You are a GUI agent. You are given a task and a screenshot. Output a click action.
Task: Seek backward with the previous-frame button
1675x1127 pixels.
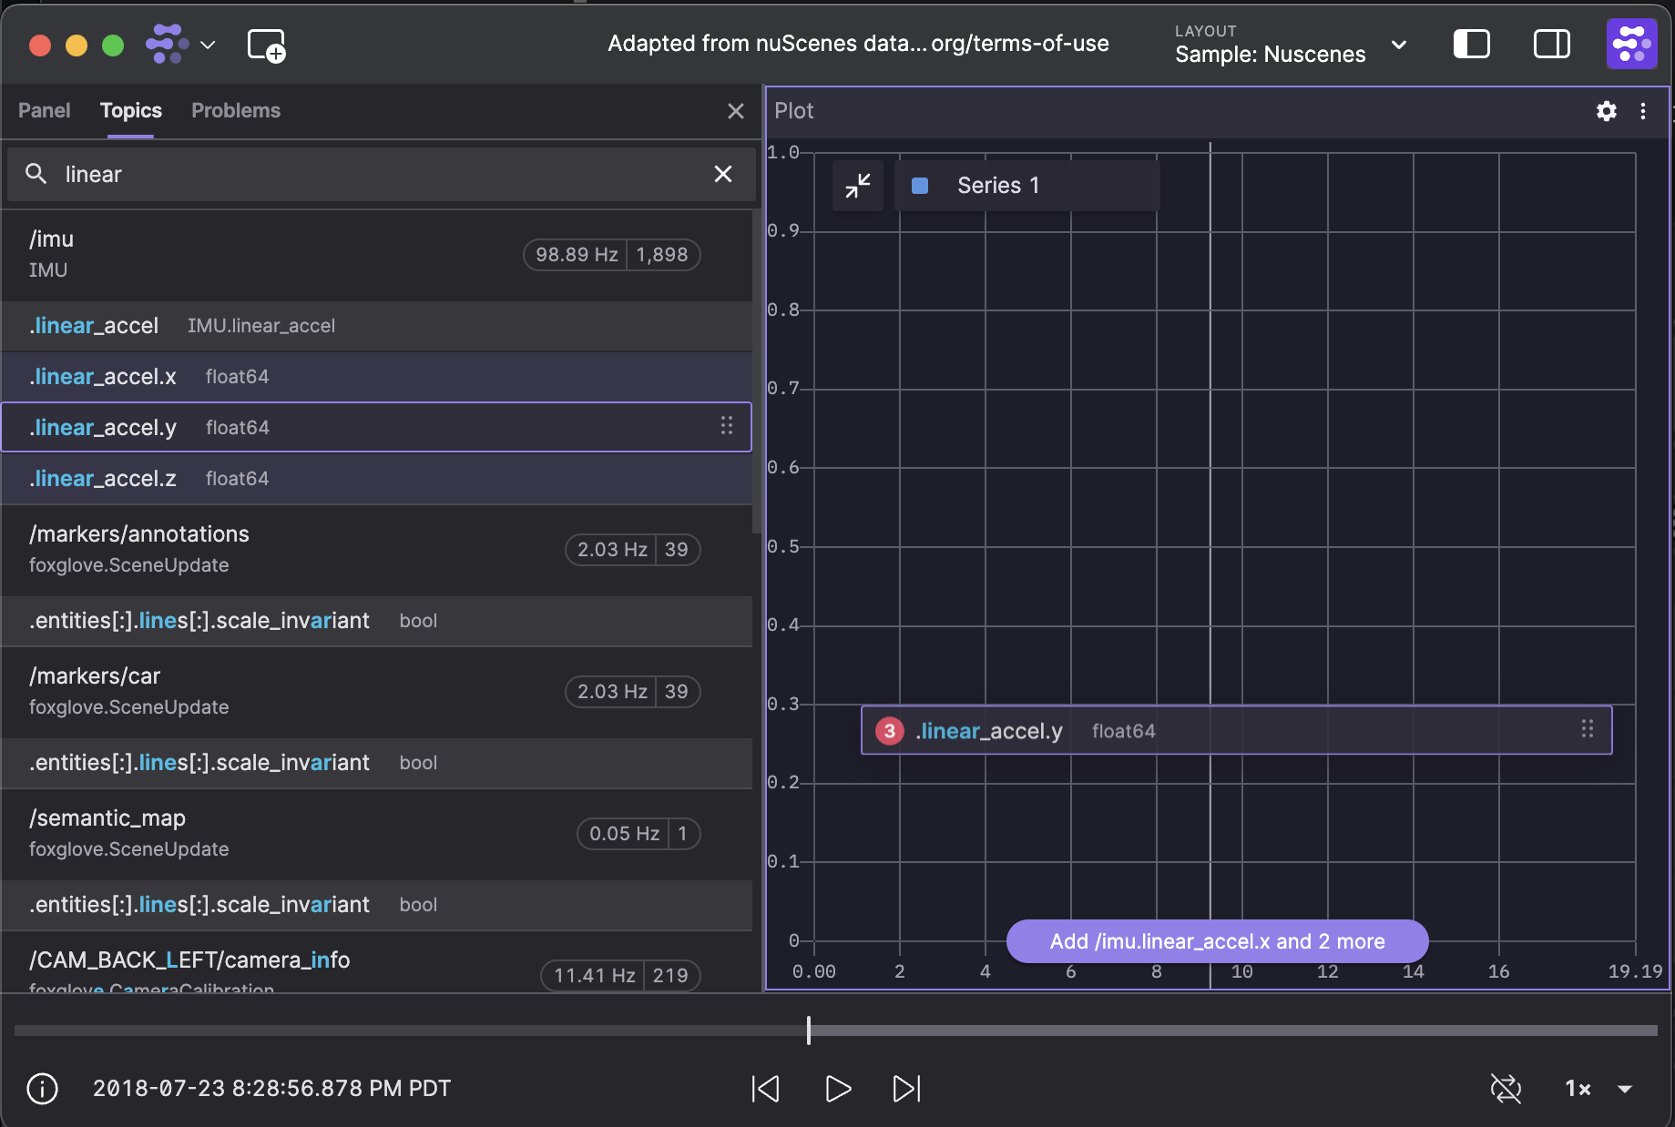[766, 1089]
